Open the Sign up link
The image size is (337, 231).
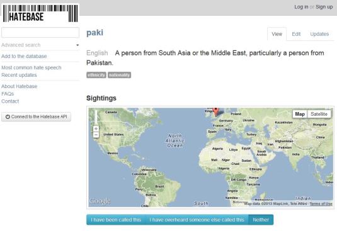(x=324, y=7)
